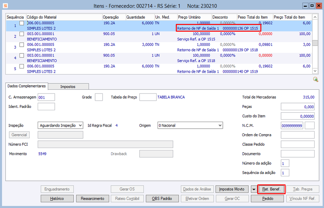Check the checkbox for sequence 2 row
Image resolution: width=324 pixels, height=208 pixels.
(22, 34)
